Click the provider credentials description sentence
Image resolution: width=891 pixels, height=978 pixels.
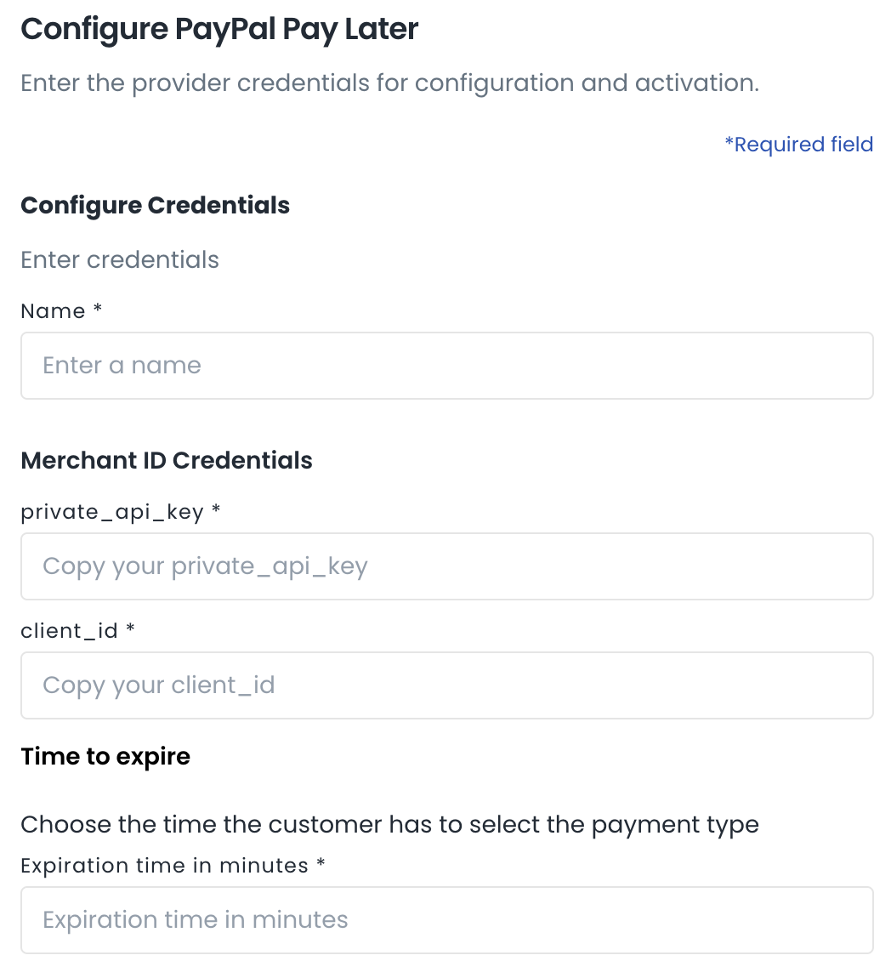pyautogui.click(x=389, y=83)
